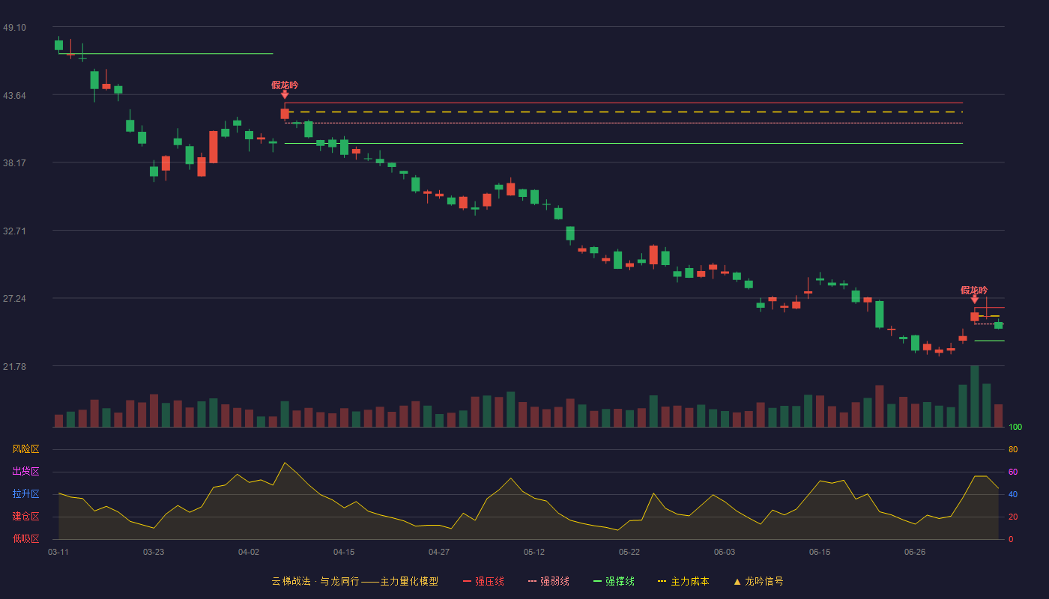Viewport: 1049px width, 599px height.
Task: Click the 03-11 date on the time axis
Action: pos(58,552)
